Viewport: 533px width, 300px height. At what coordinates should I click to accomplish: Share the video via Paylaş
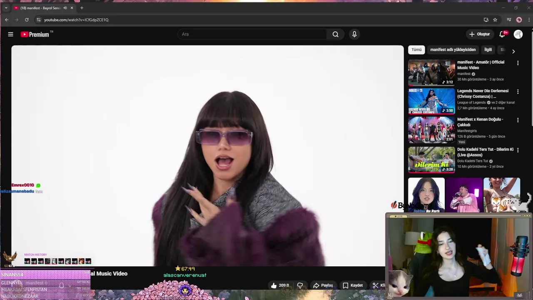(x=323, y=285)
